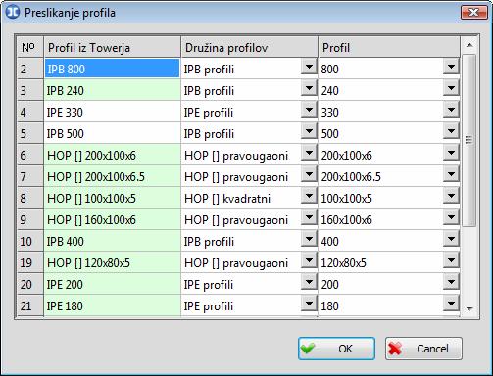Click the scrollbar up arrow
The height and width of the screenshot is (376, 493).
pyautogui.click(x=469, y=45)
